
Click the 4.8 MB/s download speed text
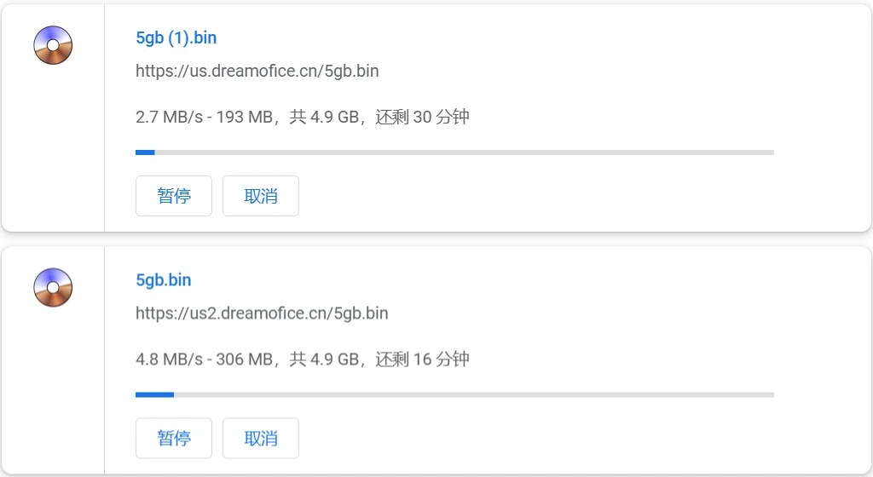[x=169, y=359]
